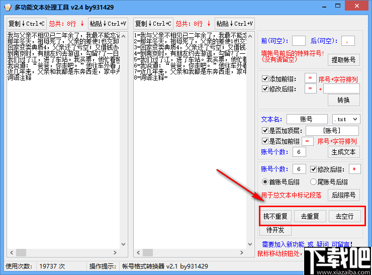372x275 pixels.
Task: Click the 需要加入新功能 或 疑问 可留言 link
Action: click(x=307, y=244)
